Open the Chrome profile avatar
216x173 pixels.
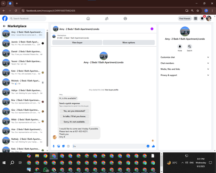pyautogui.click(x=206, y=11)
